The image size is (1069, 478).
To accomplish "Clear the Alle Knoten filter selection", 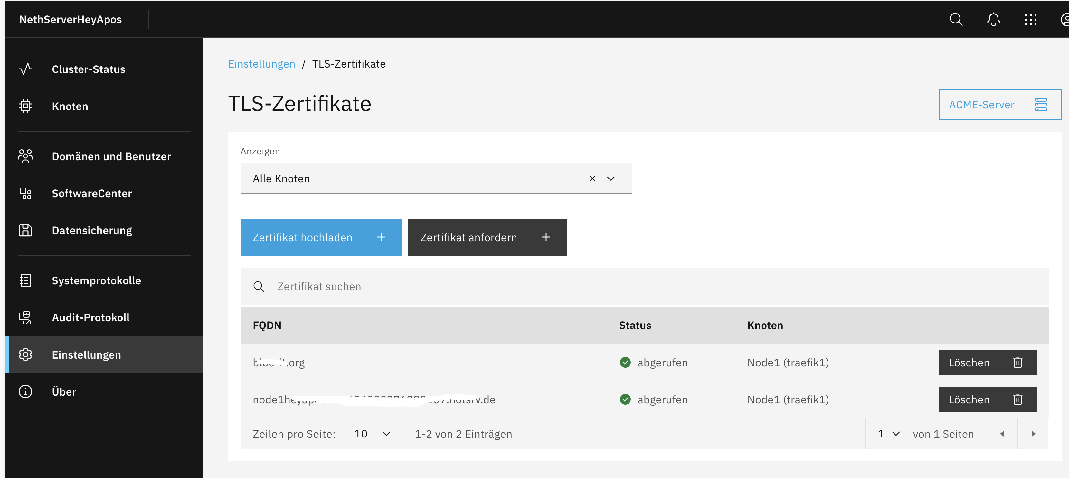I will [x=592, y=179].
